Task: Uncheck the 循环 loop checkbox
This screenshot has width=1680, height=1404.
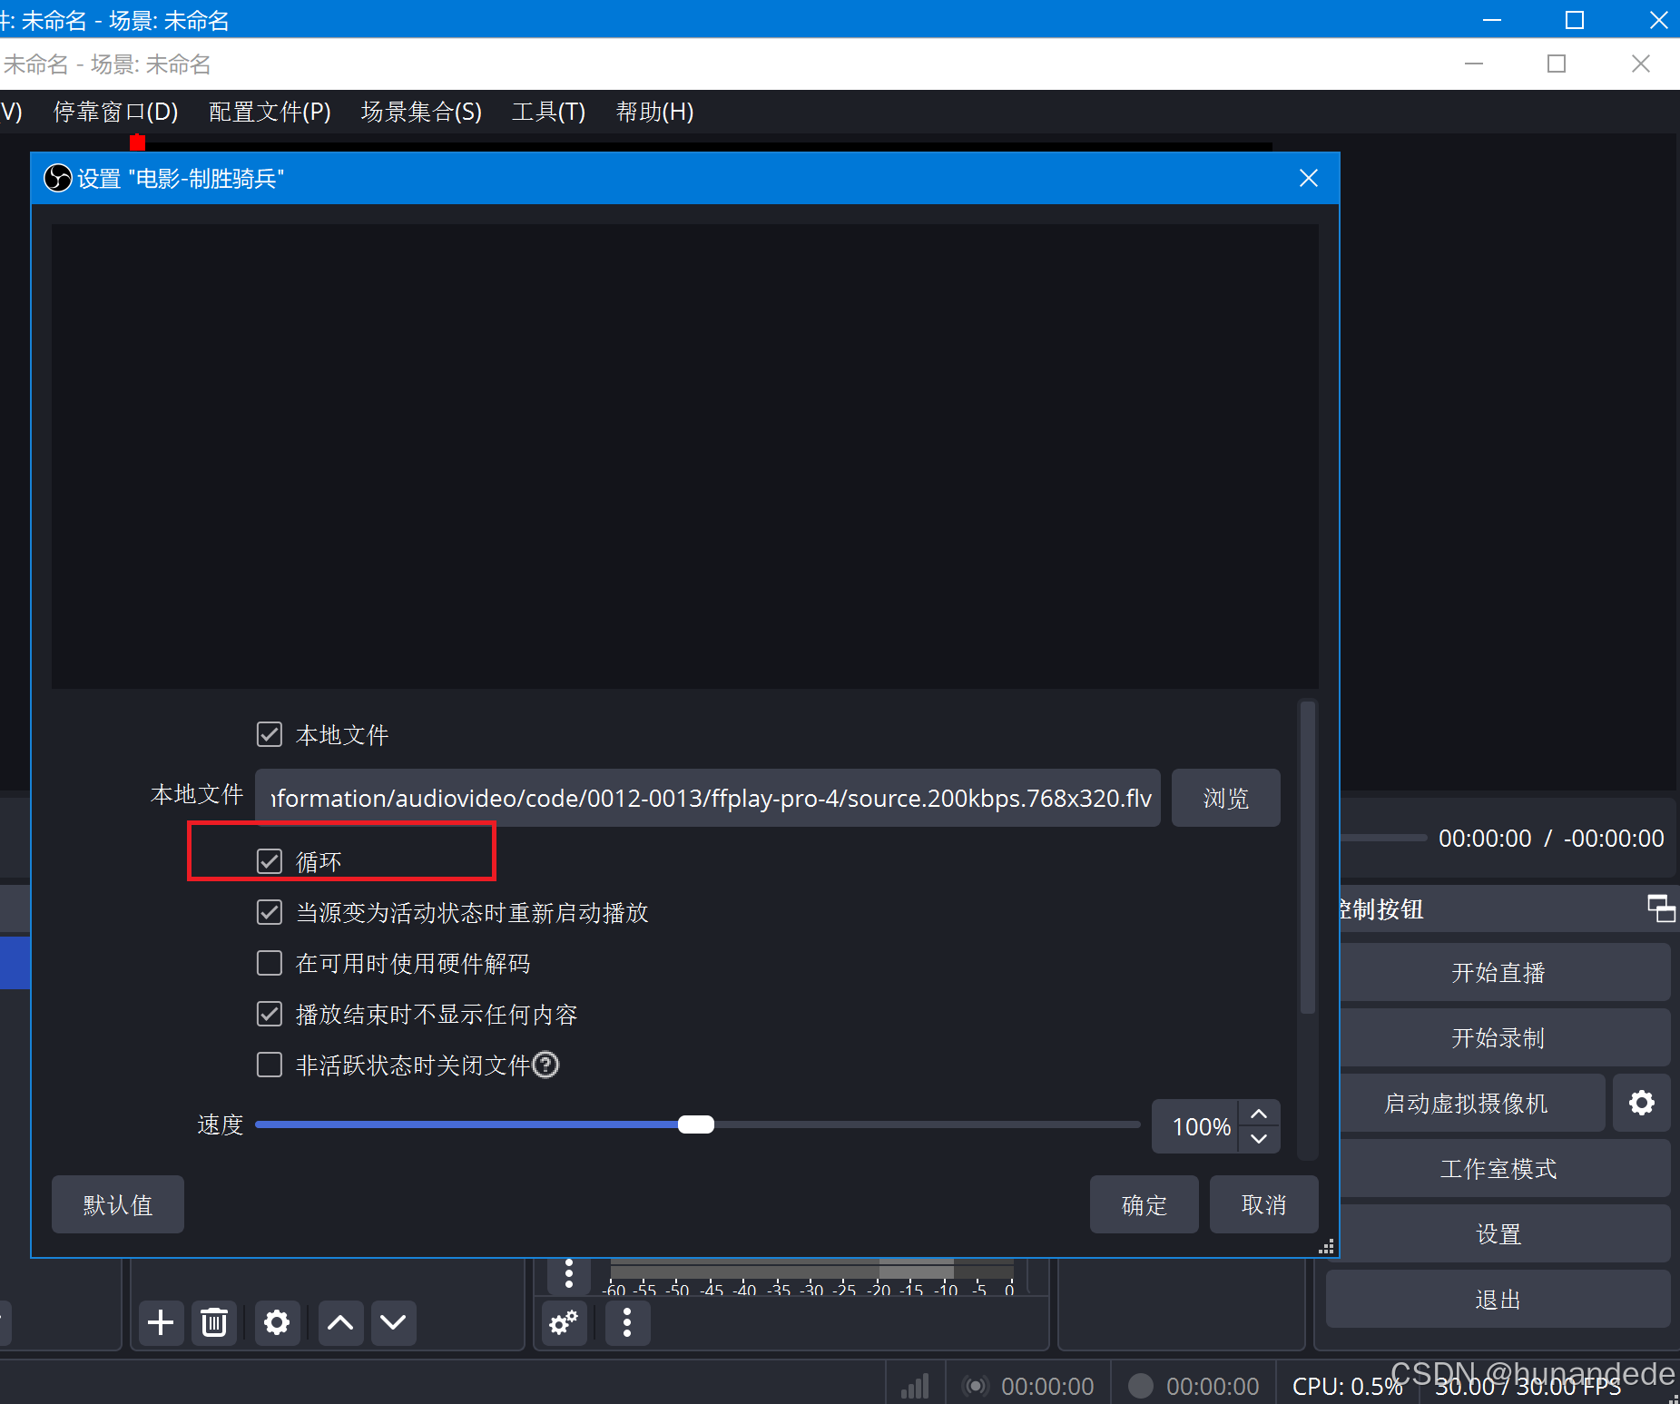Action: (x=270, y=861)
